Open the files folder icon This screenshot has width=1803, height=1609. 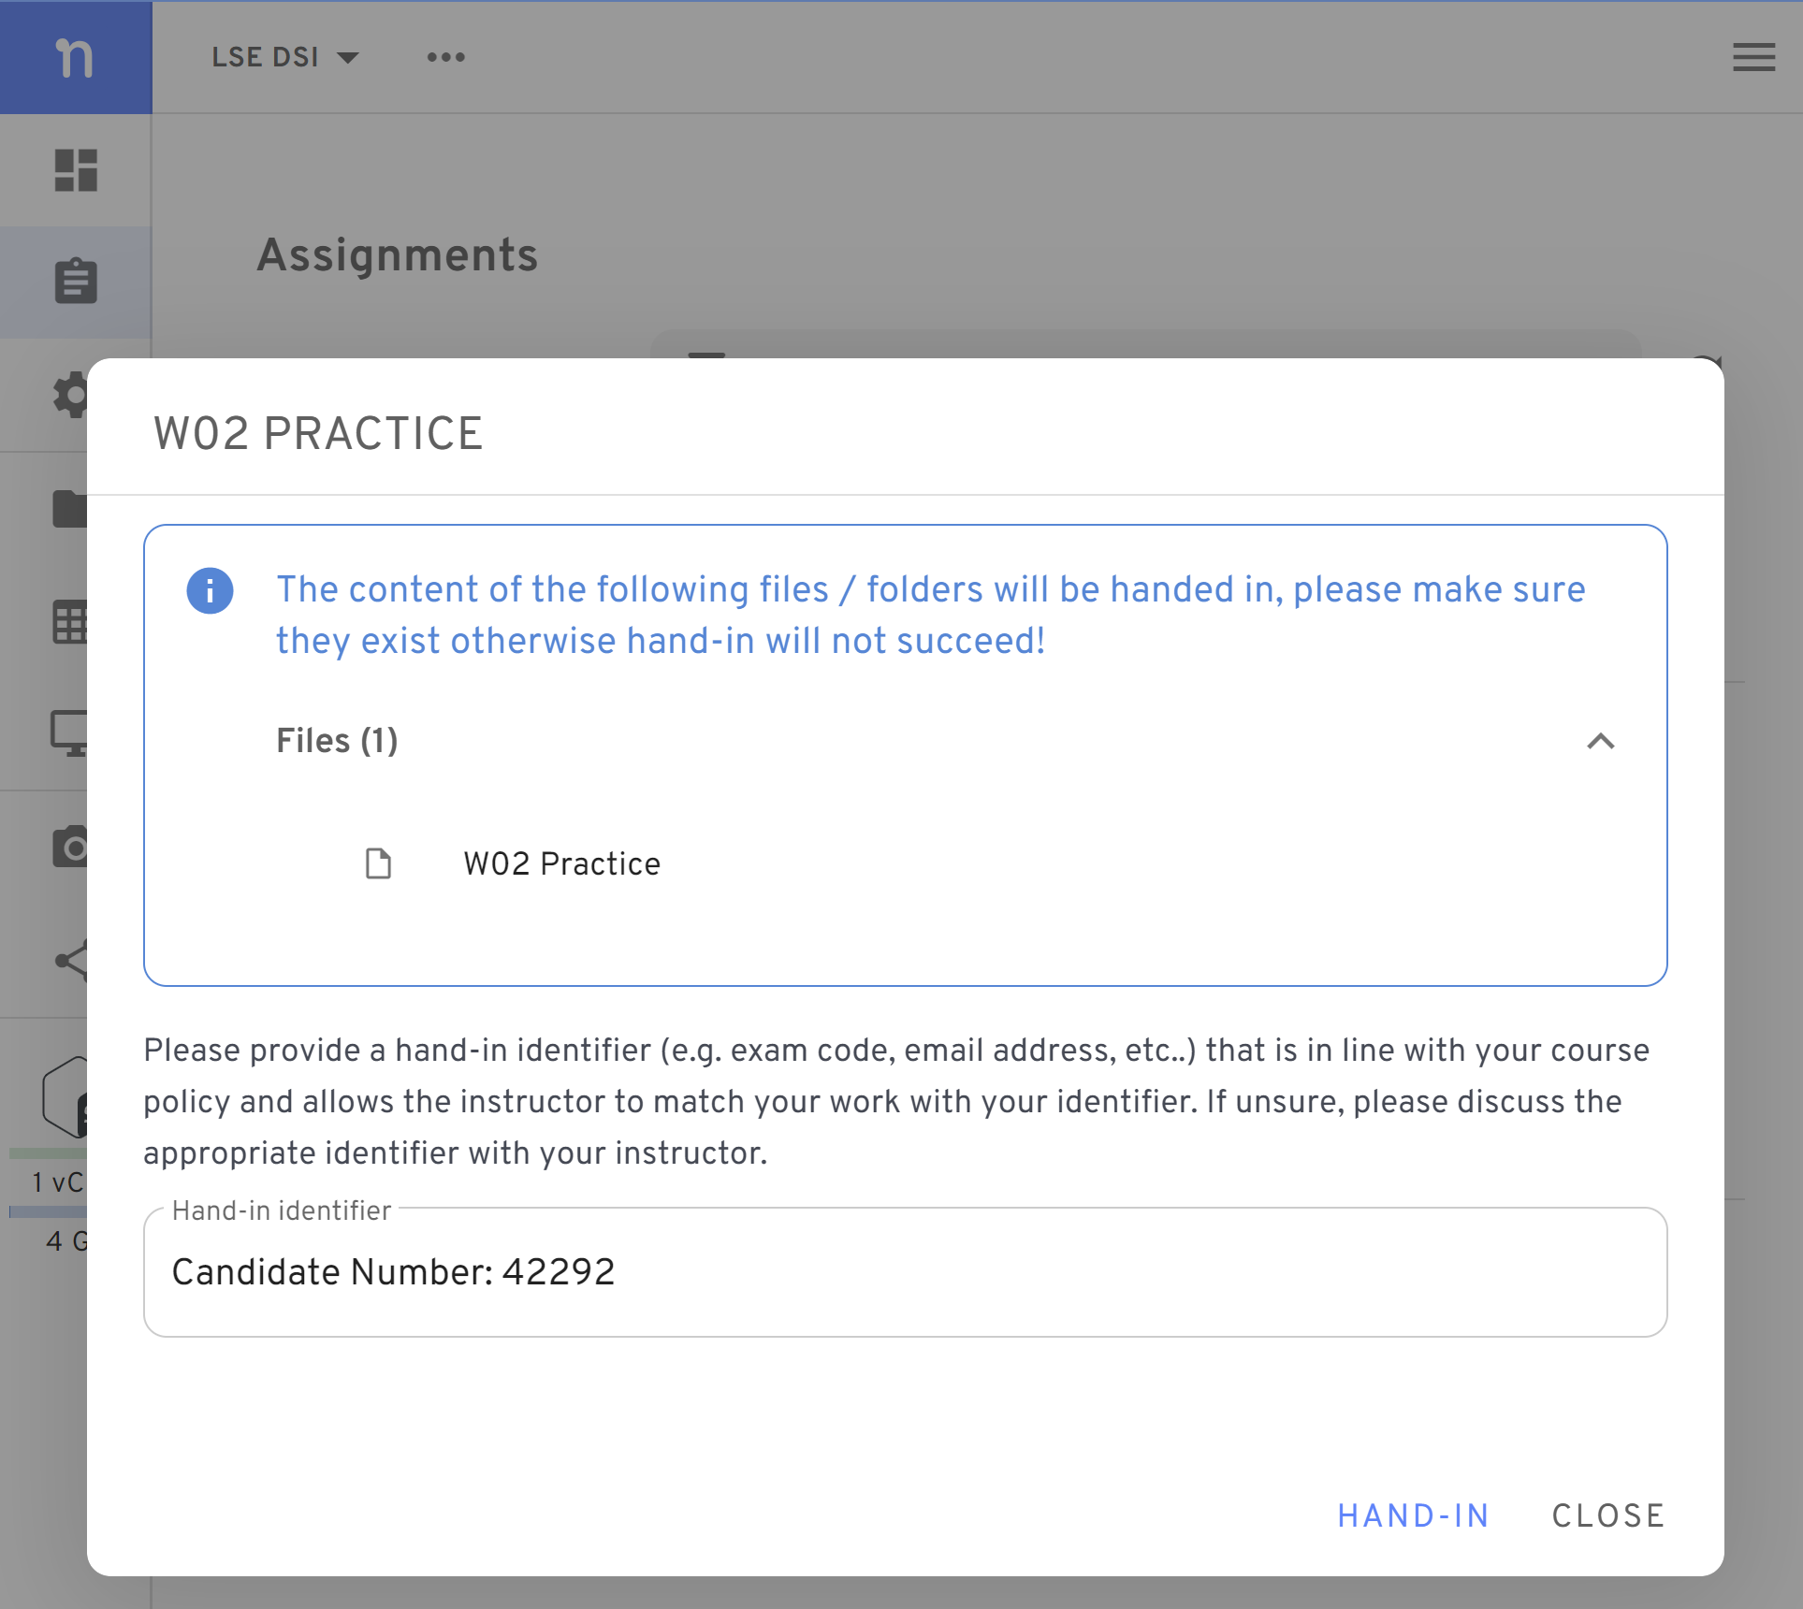70,509
